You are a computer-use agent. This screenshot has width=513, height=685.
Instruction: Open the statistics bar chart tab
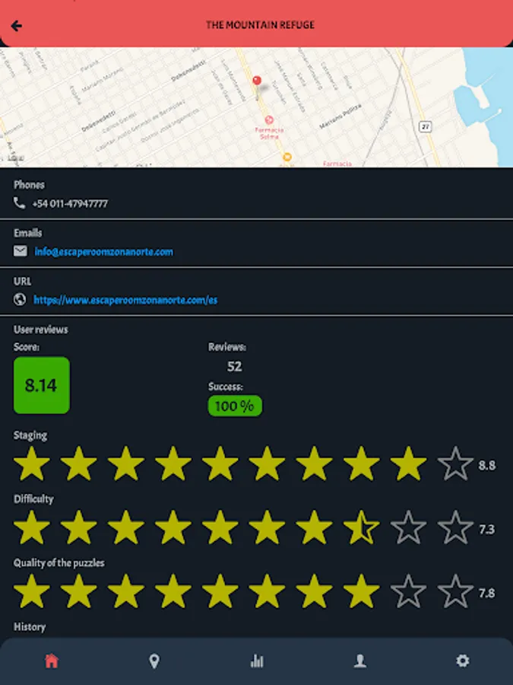coord(257,661)
